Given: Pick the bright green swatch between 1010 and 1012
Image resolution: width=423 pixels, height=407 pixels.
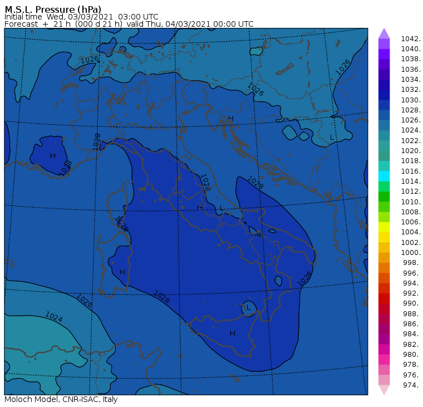Looking at the screenshot, I should point(384,197).
